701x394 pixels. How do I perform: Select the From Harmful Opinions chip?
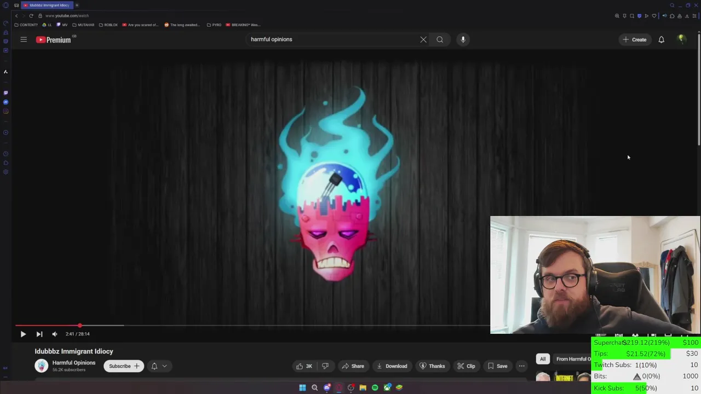573,359
